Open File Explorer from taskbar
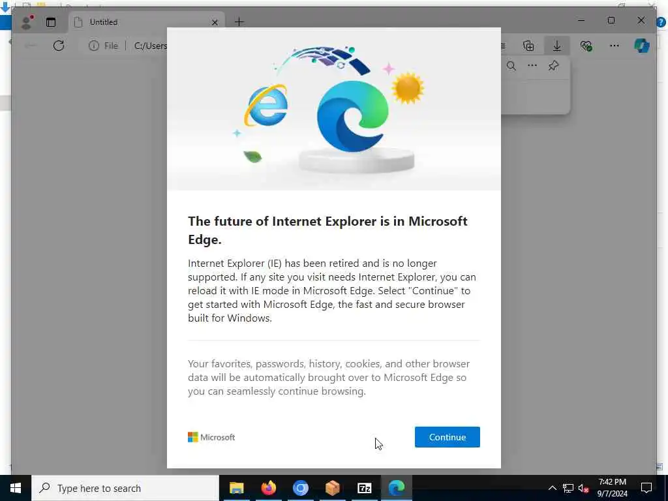This screenshot has height=501, width=668. click(x=236, y=488)
